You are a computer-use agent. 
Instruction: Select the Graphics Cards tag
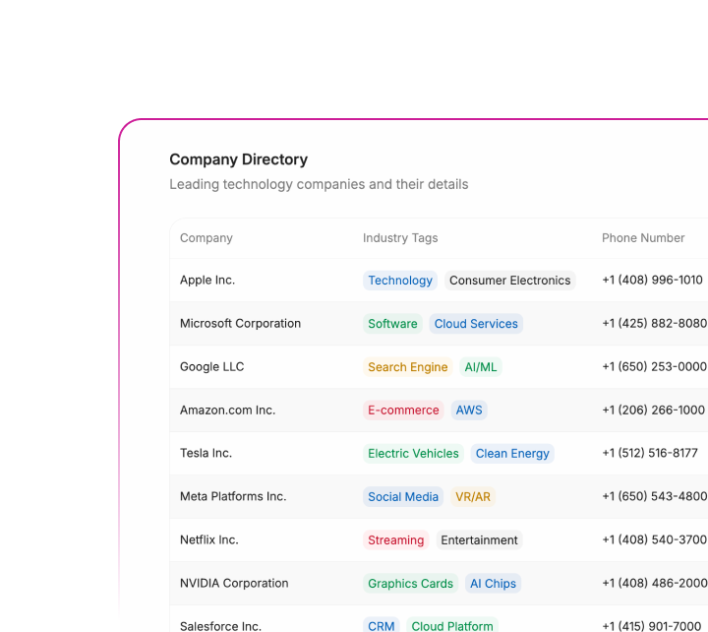(410, 584)
